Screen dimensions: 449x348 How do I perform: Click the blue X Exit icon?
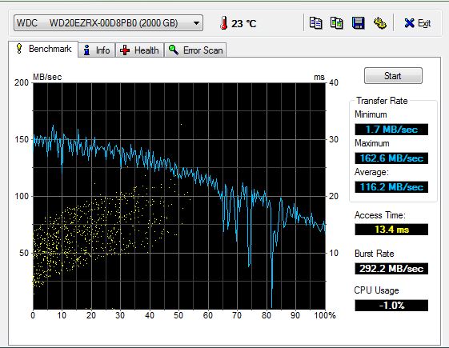pos(409,23)
